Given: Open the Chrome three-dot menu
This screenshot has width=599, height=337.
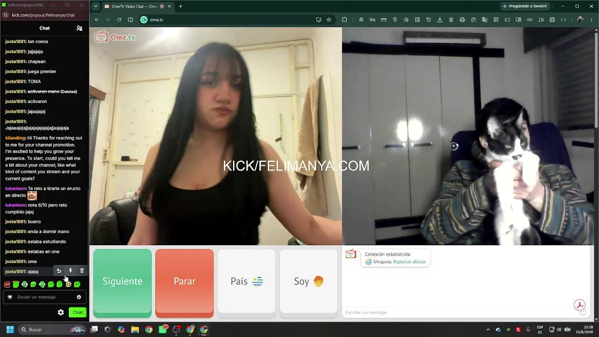Looking at the screenshot, I should point(592,20).
